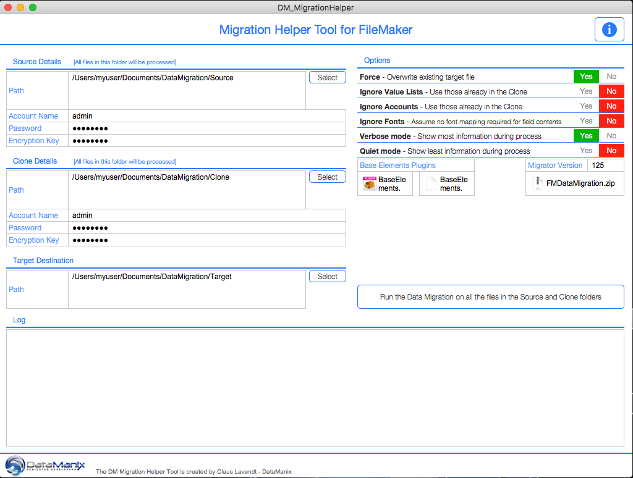
Task: Set Ignore Value Lists to Yes
Action: click(x=586, y=91)
